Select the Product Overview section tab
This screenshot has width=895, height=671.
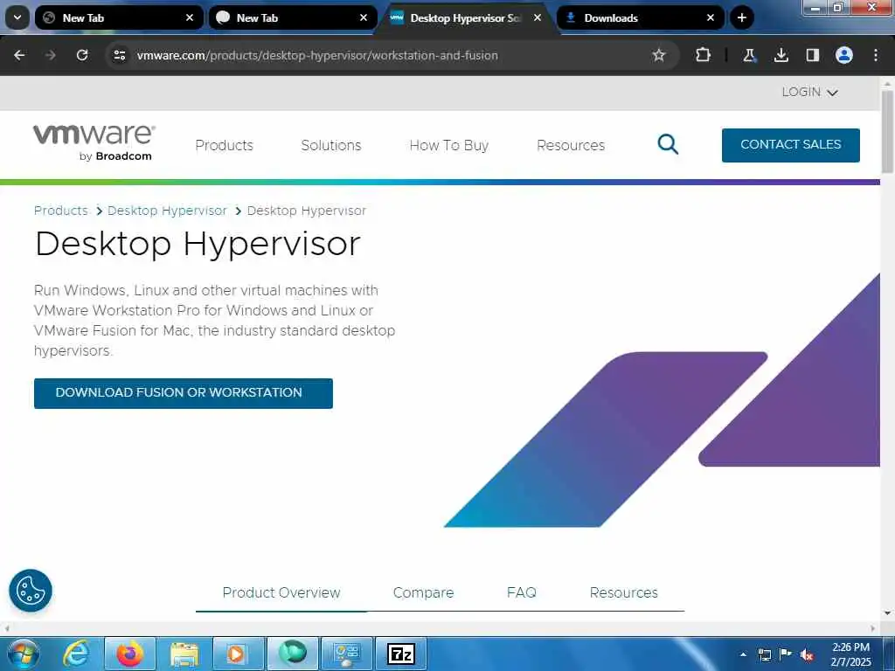[281, 593]
